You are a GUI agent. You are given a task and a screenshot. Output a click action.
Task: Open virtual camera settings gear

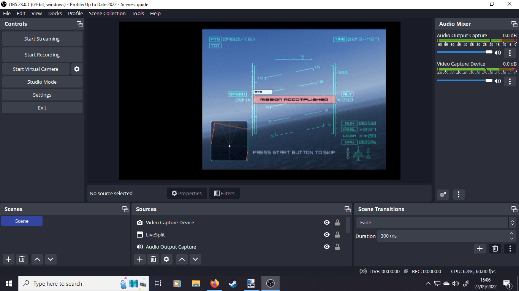point(77,69)
